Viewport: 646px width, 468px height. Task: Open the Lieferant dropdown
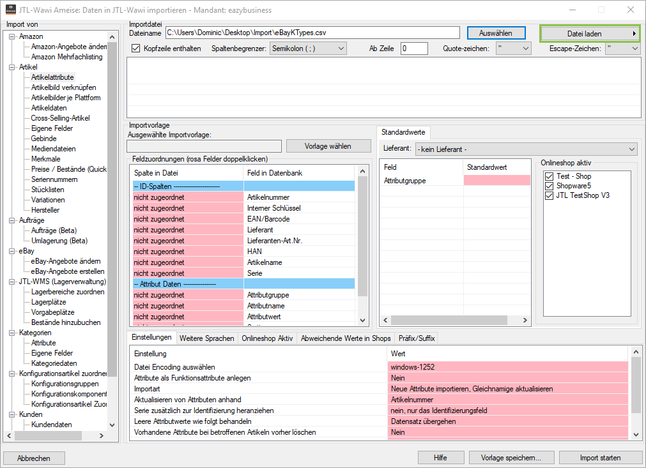[x=526, y=149]
